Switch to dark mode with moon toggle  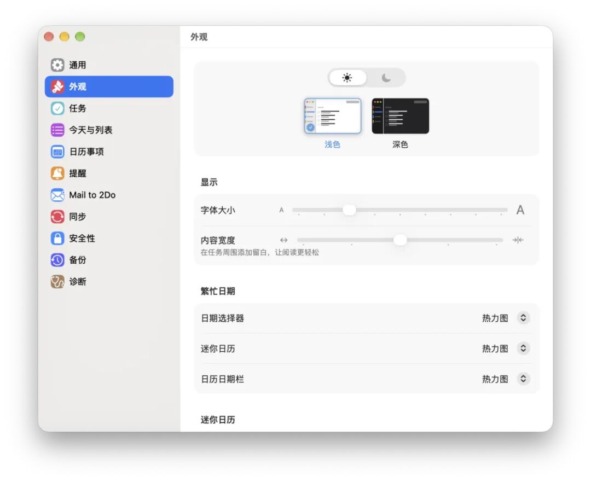point(386,78)
